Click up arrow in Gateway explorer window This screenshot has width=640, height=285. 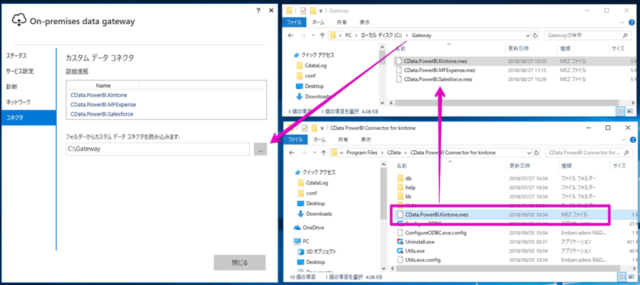322,36
